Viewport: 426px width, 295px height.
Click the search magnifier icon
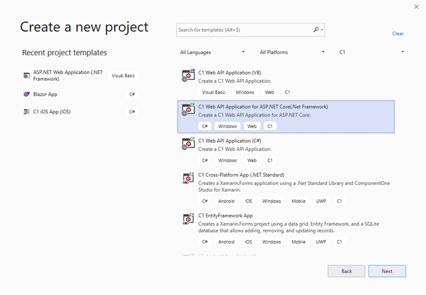click(316, 30)
